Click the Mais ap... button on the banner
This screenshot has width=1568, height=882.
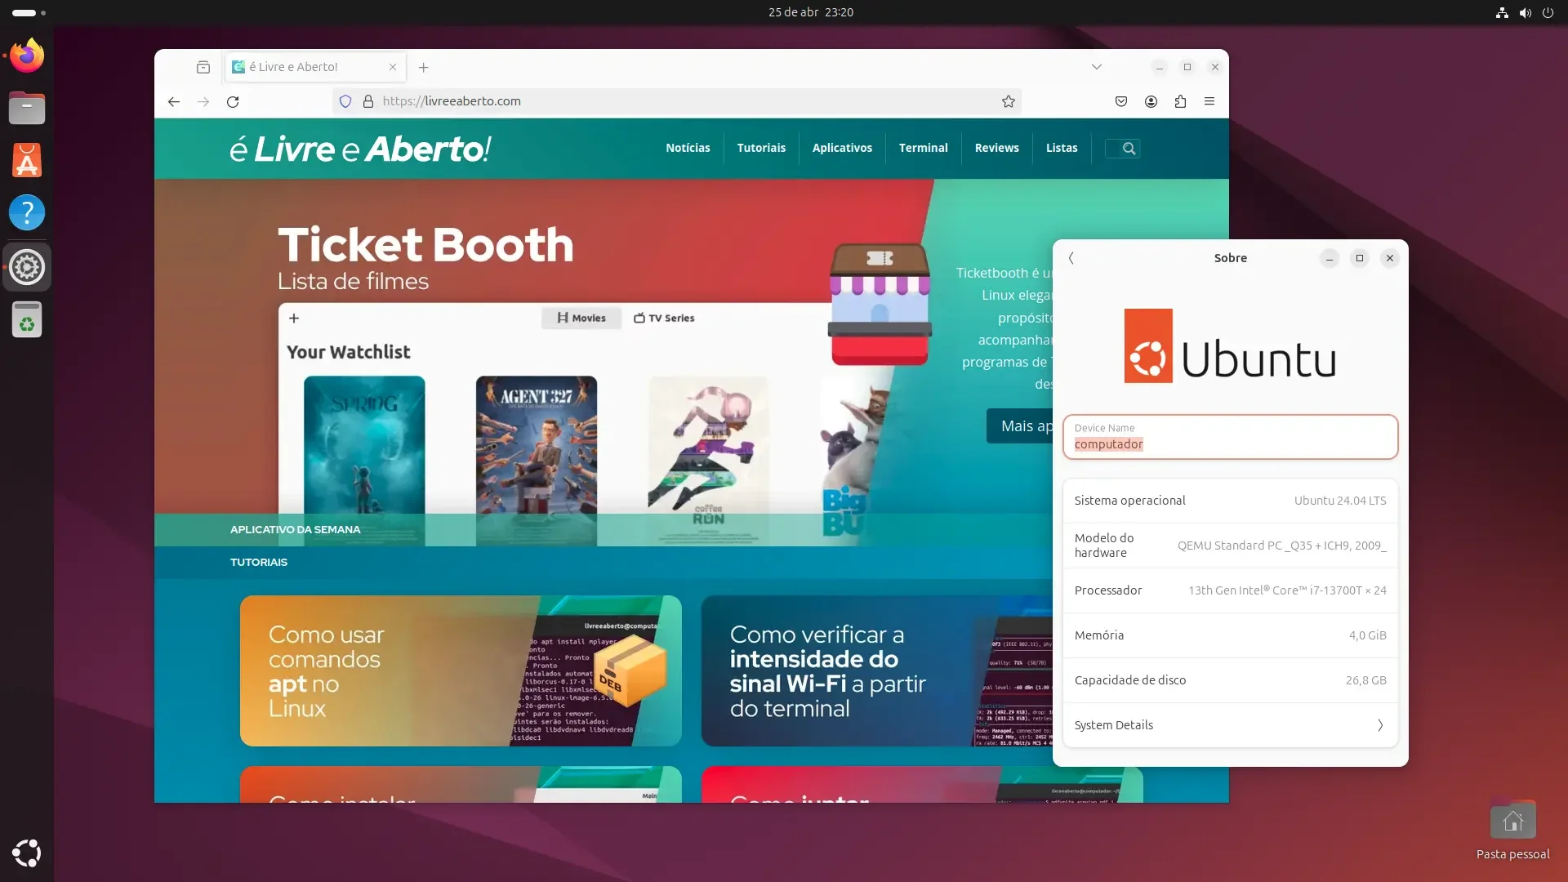point(1020,426)
